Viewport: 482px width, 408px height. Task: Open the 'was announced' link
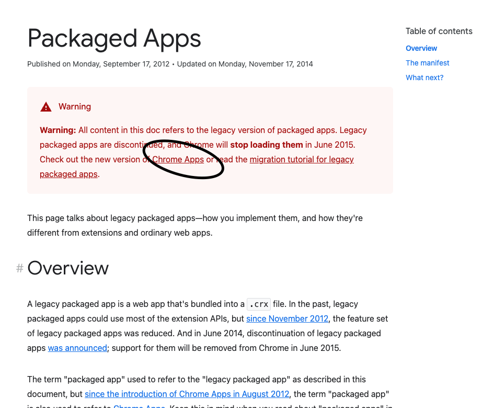(x=77, y=348)
